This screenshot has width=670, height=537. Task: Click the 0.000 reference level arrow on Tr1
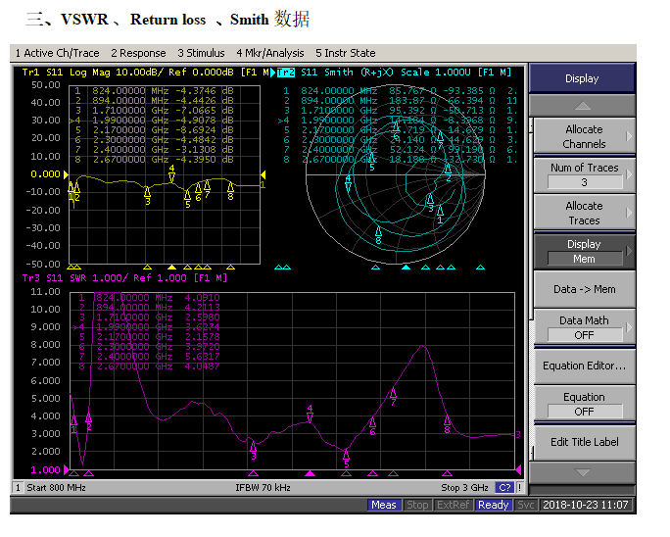pyautogui.click(x=66, y=174)
